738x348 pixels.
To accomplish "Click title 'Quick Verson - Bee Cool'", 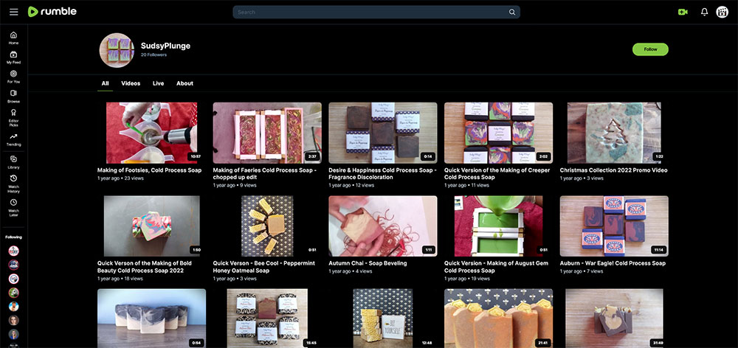I will click(x=264, y=267).
